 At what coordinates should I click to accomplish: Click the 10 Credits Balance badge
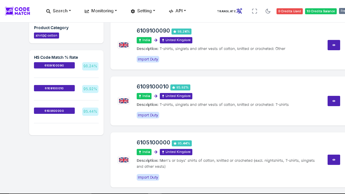tap(321, 11)
